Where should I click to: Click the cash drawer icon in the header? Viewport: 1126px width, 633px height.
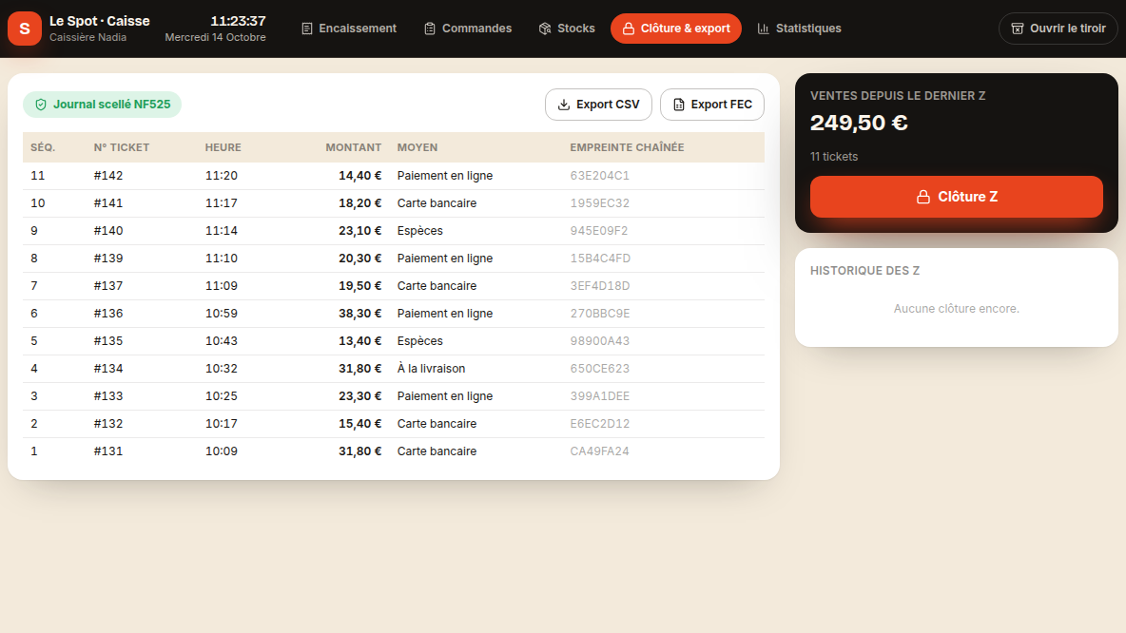1018,29
